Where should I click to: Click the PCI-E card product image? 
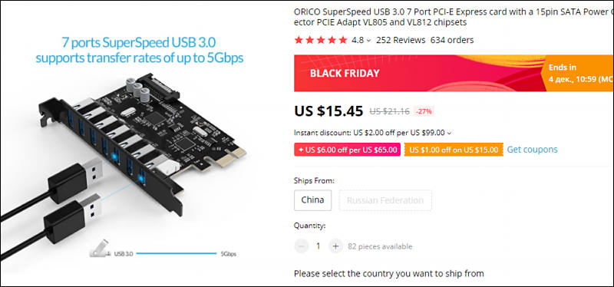tap(143, 141)
